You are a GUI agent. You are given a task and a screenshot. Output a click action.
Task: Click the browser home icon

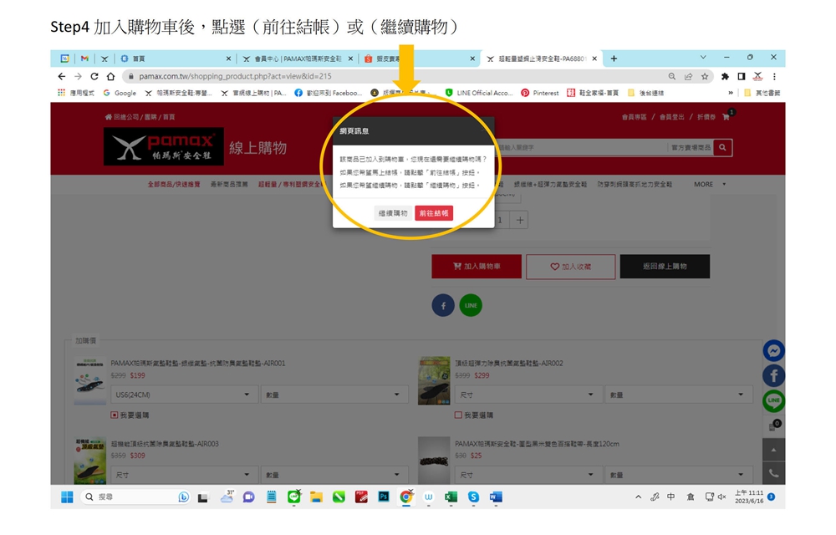click(110, 76)
